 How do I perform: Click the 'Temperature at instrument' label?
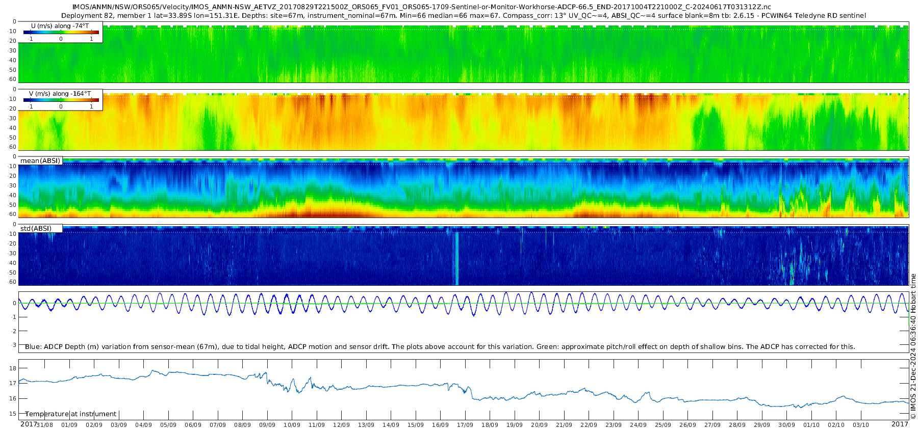[71, 414]
